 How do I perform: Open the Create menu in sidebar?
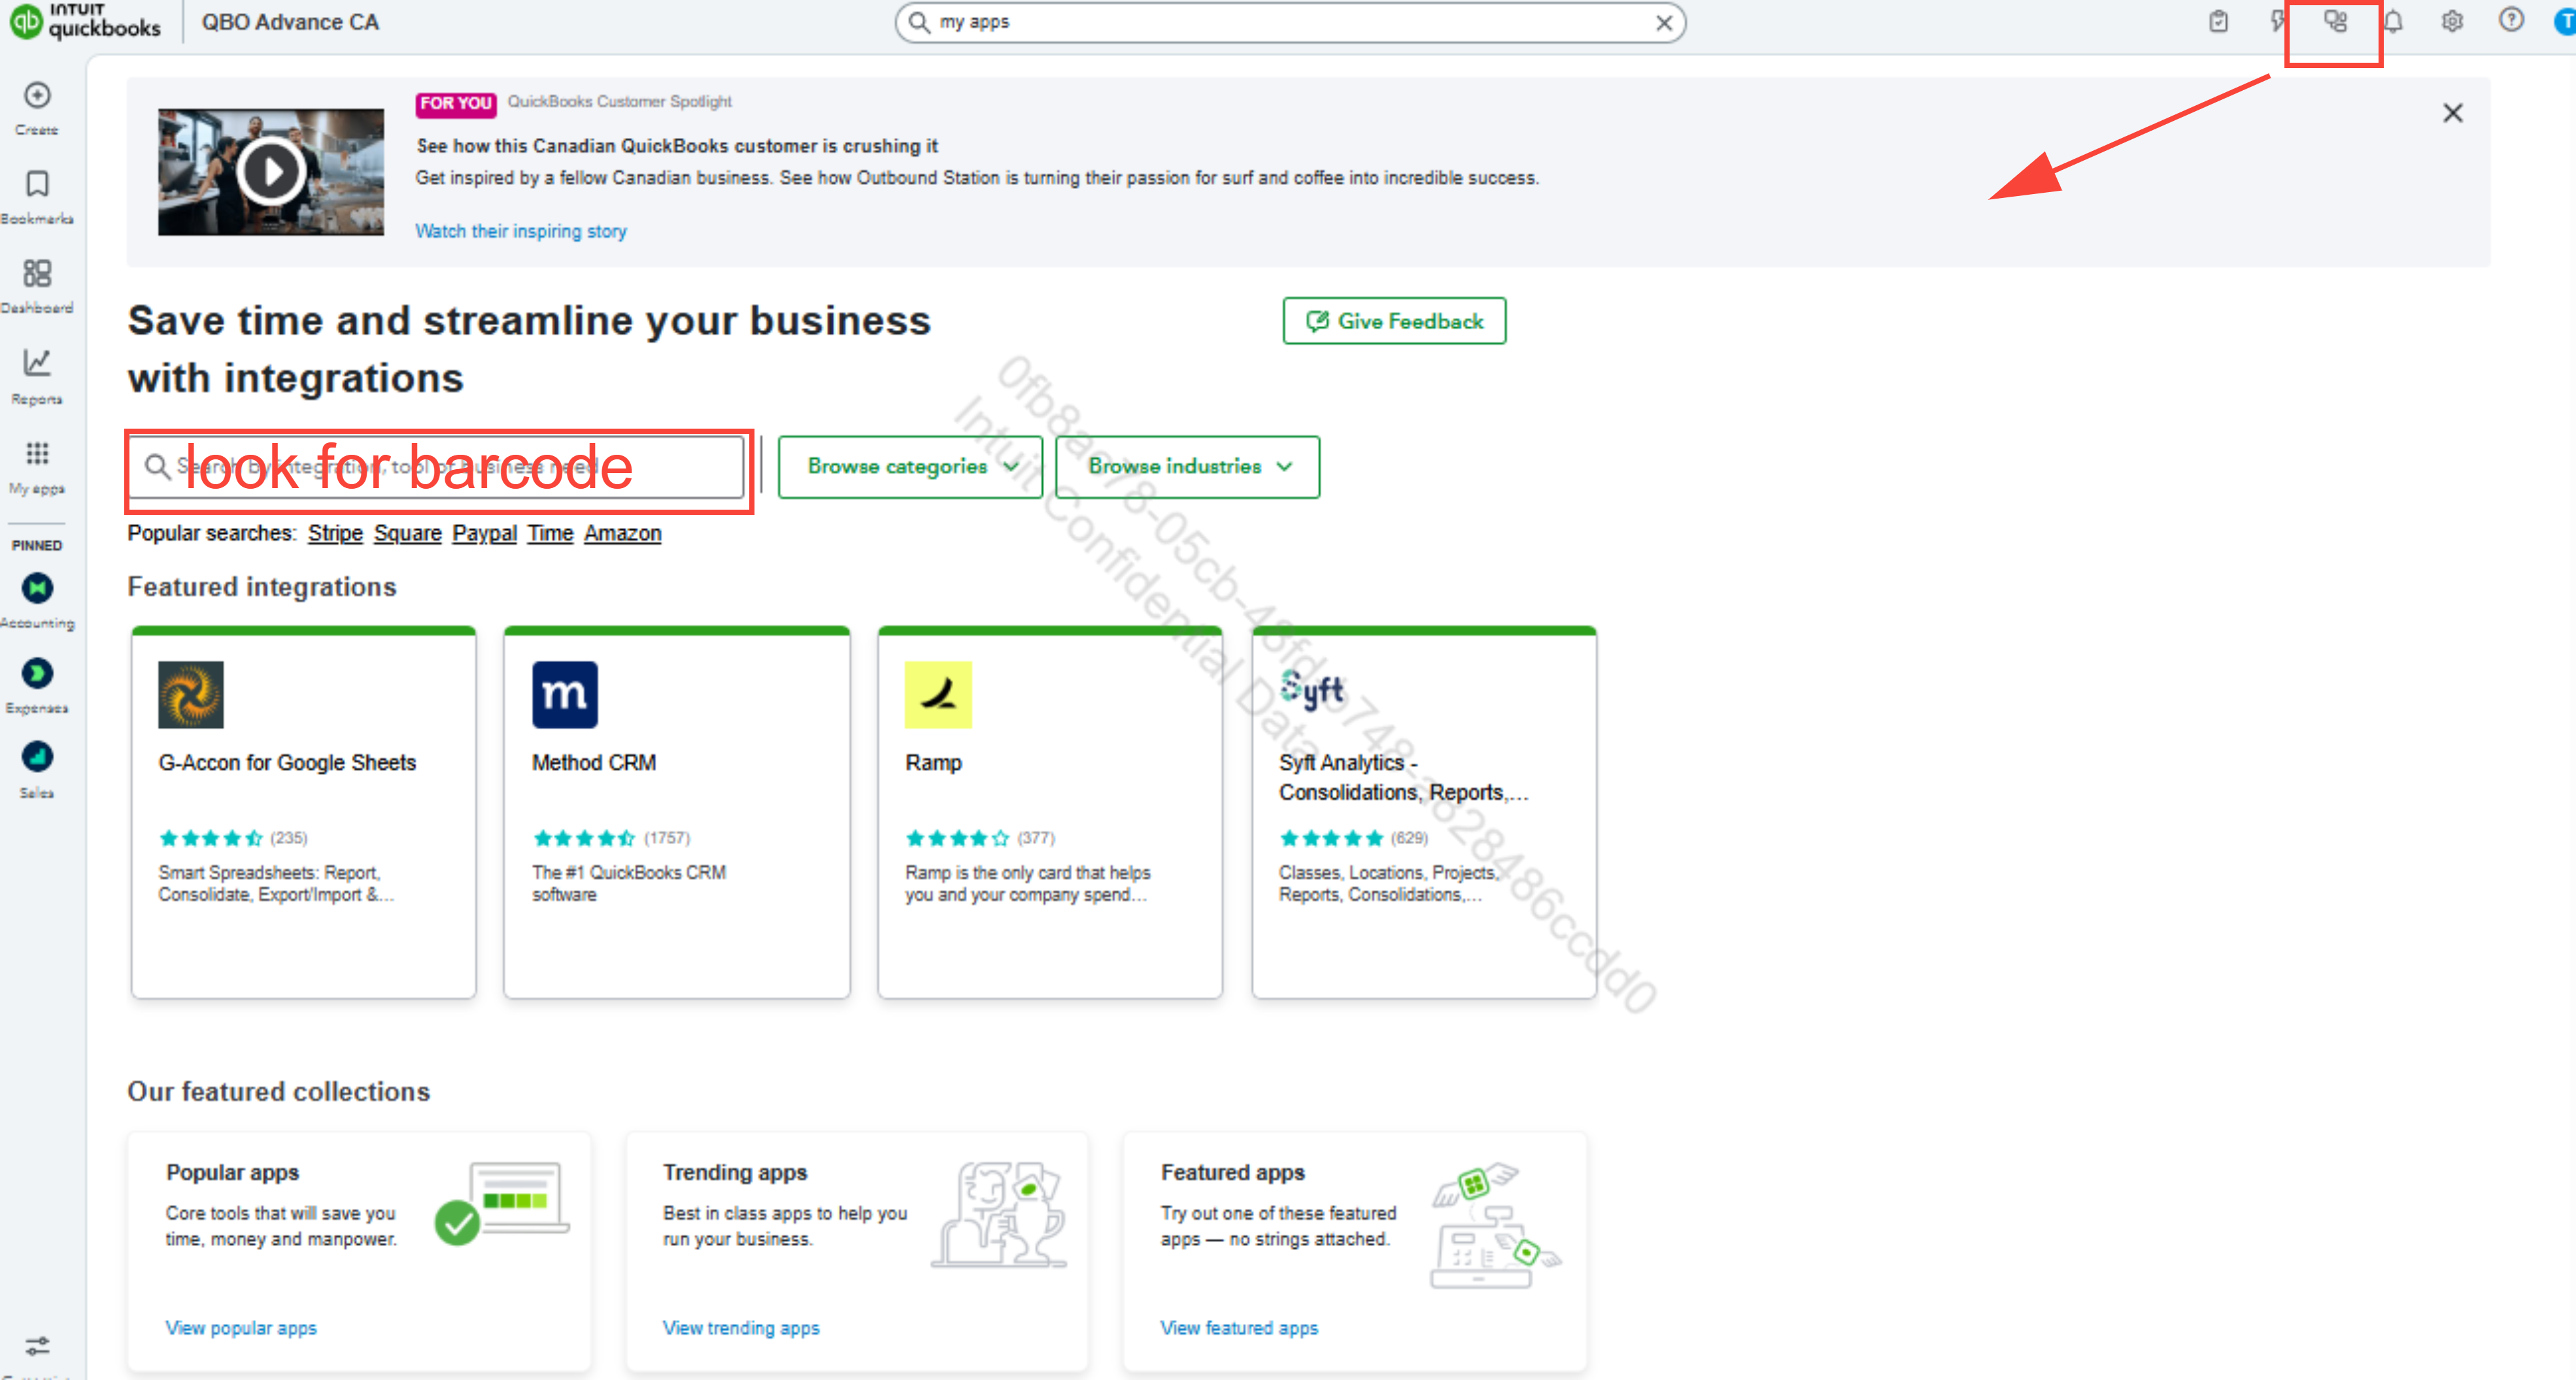coord(37,108)
